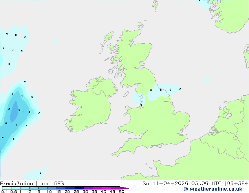The image size is (249, 193).
Task: Pick the 5–10 mm light blue legend swatch
Action: point(43,188)
